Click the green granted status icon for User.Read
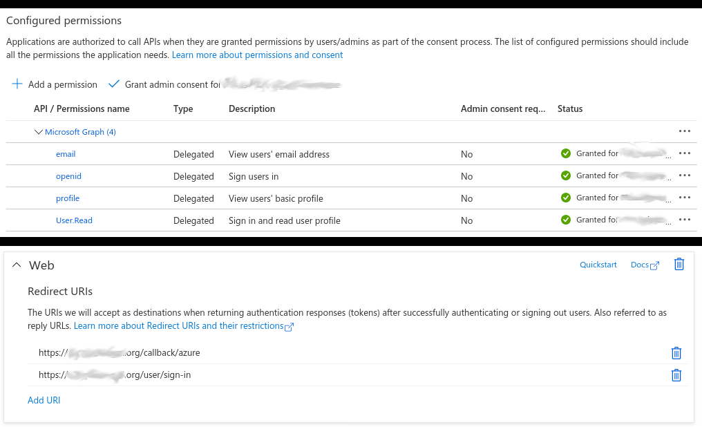Image resolution: width=702 pixels, height=427 pixels. (x=566, y=220)
